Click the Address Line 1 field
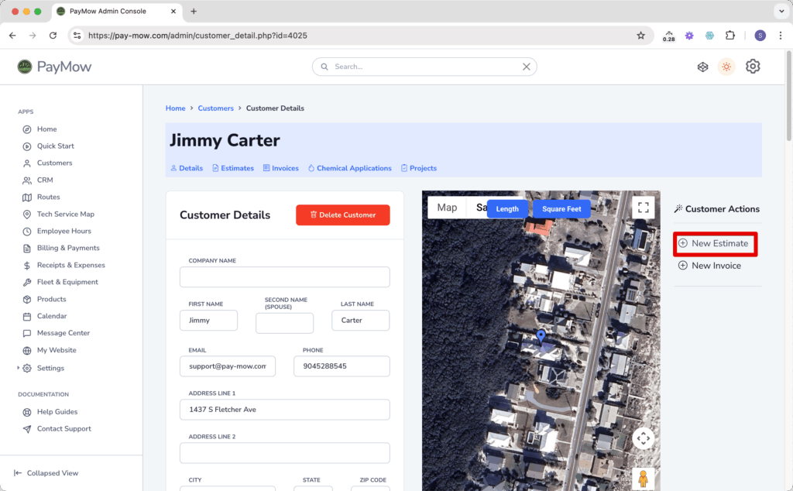The image size is (793, 491). (285, 410)
